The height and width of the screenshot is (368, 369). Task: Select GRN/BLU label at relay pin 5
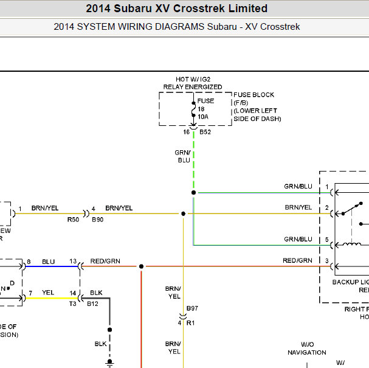[298, 239]
